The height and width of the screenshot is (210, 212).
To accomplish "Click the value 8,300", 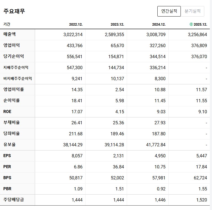I will pyautogui.click(x=160, y=79).
